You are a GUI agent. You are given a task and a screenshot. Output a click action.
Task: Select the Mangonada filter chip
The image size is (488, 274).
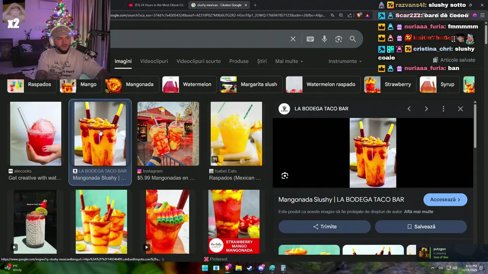click(x=132, y=84)
